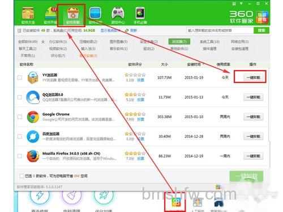This screenshot has width=283, height=212.
Task: Tick the YY浏览器 checkbox
Action: (x=20, y=77)
